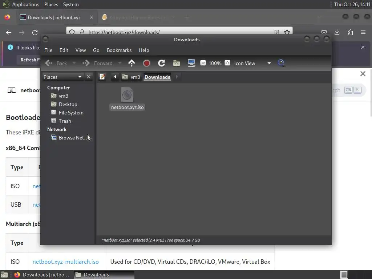Save page to Pocket icon
Viewport: 372px width, 279px height.
click(x=324, y=32)
